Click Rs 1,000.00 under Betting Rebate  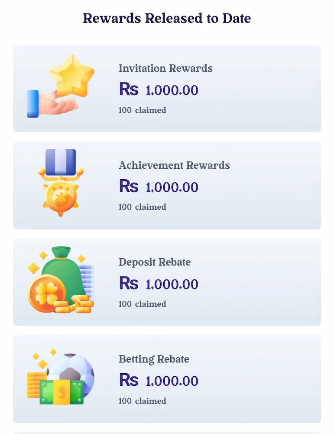pyautogui.click(x=159, y=380)
